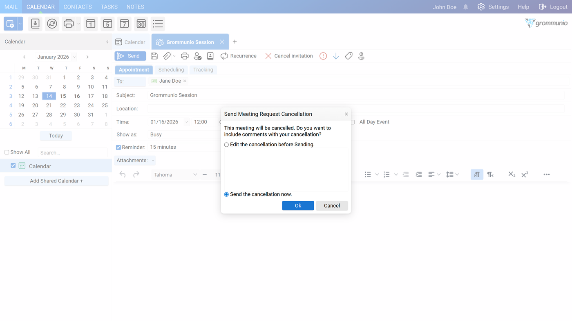This screenshot has width=572, height=321.
Task: Click the categories tag icon
Action: 349,56
